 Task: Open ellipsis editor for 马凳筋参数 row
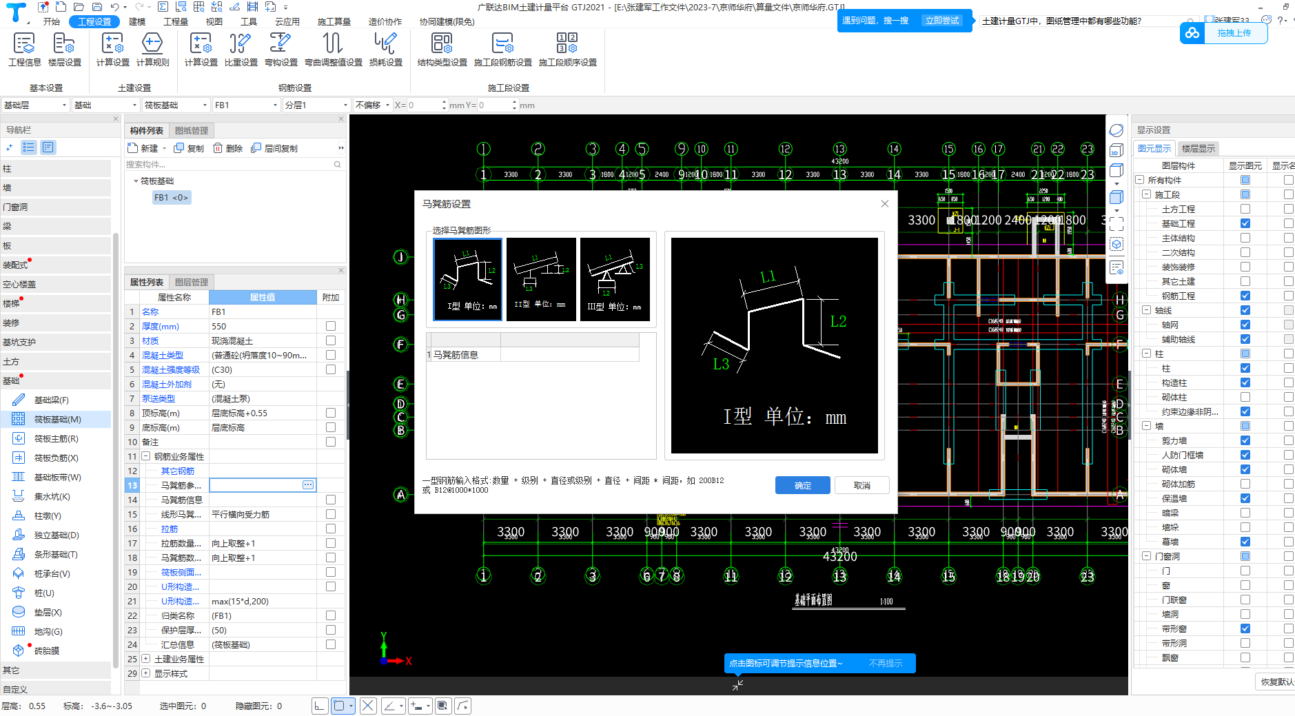(308, 485)
